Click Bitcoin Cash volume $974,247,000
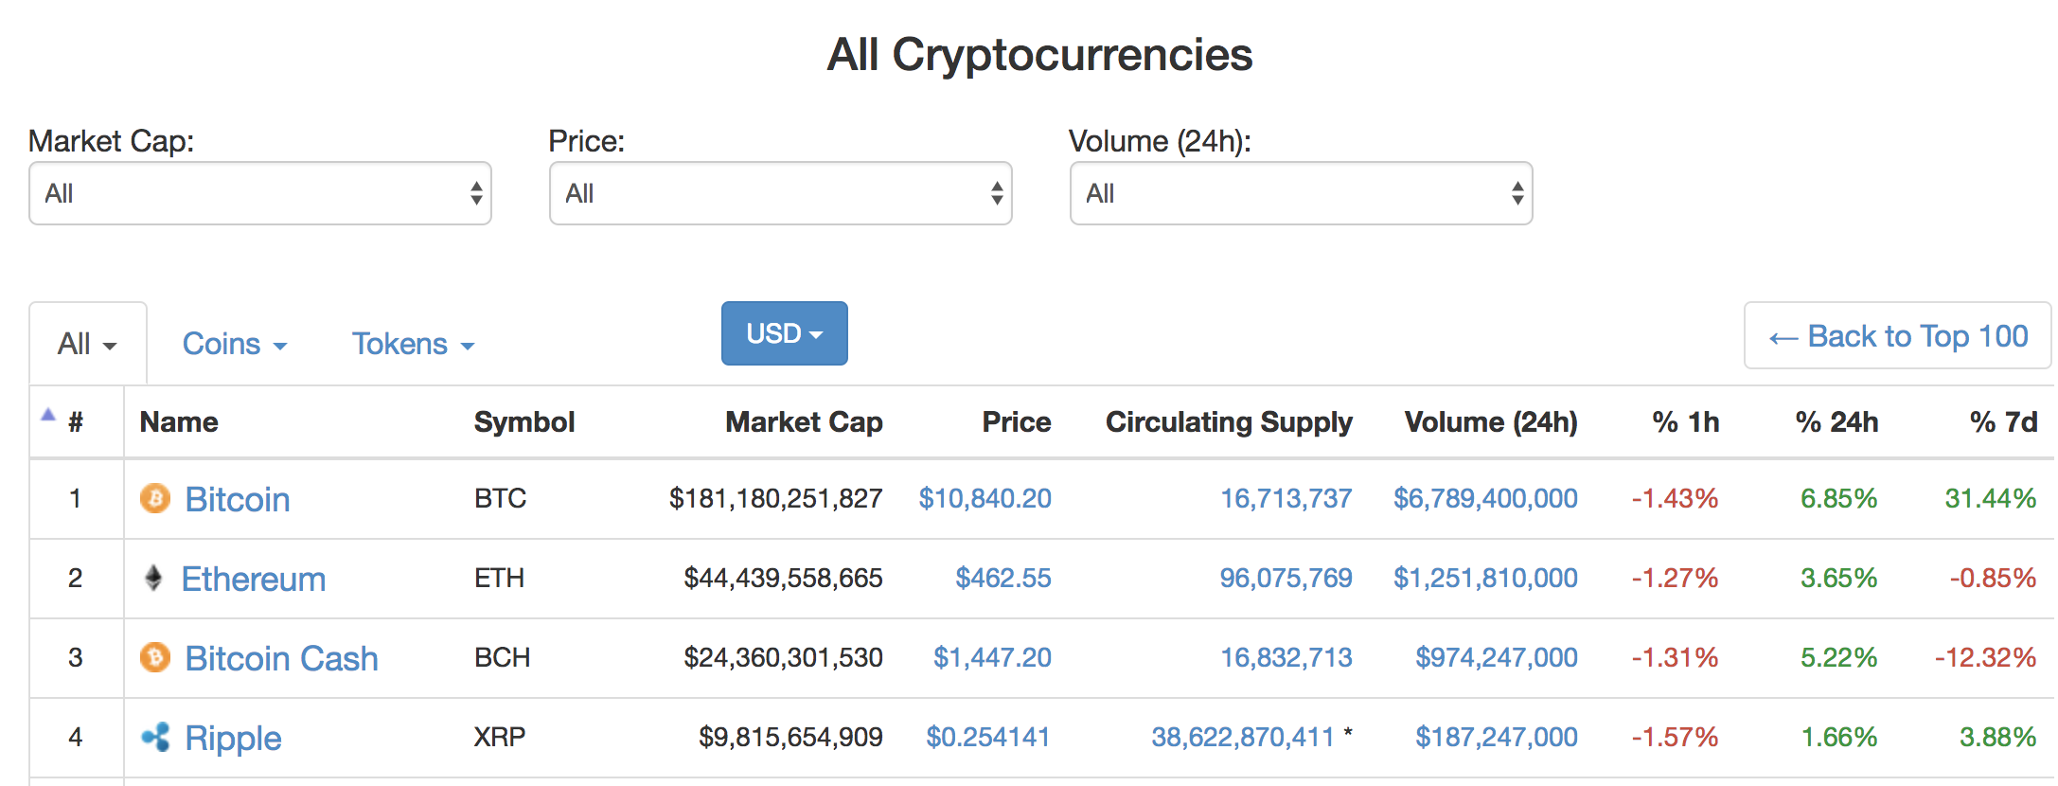This screenshot has width=2058, height=786. 1497,657
